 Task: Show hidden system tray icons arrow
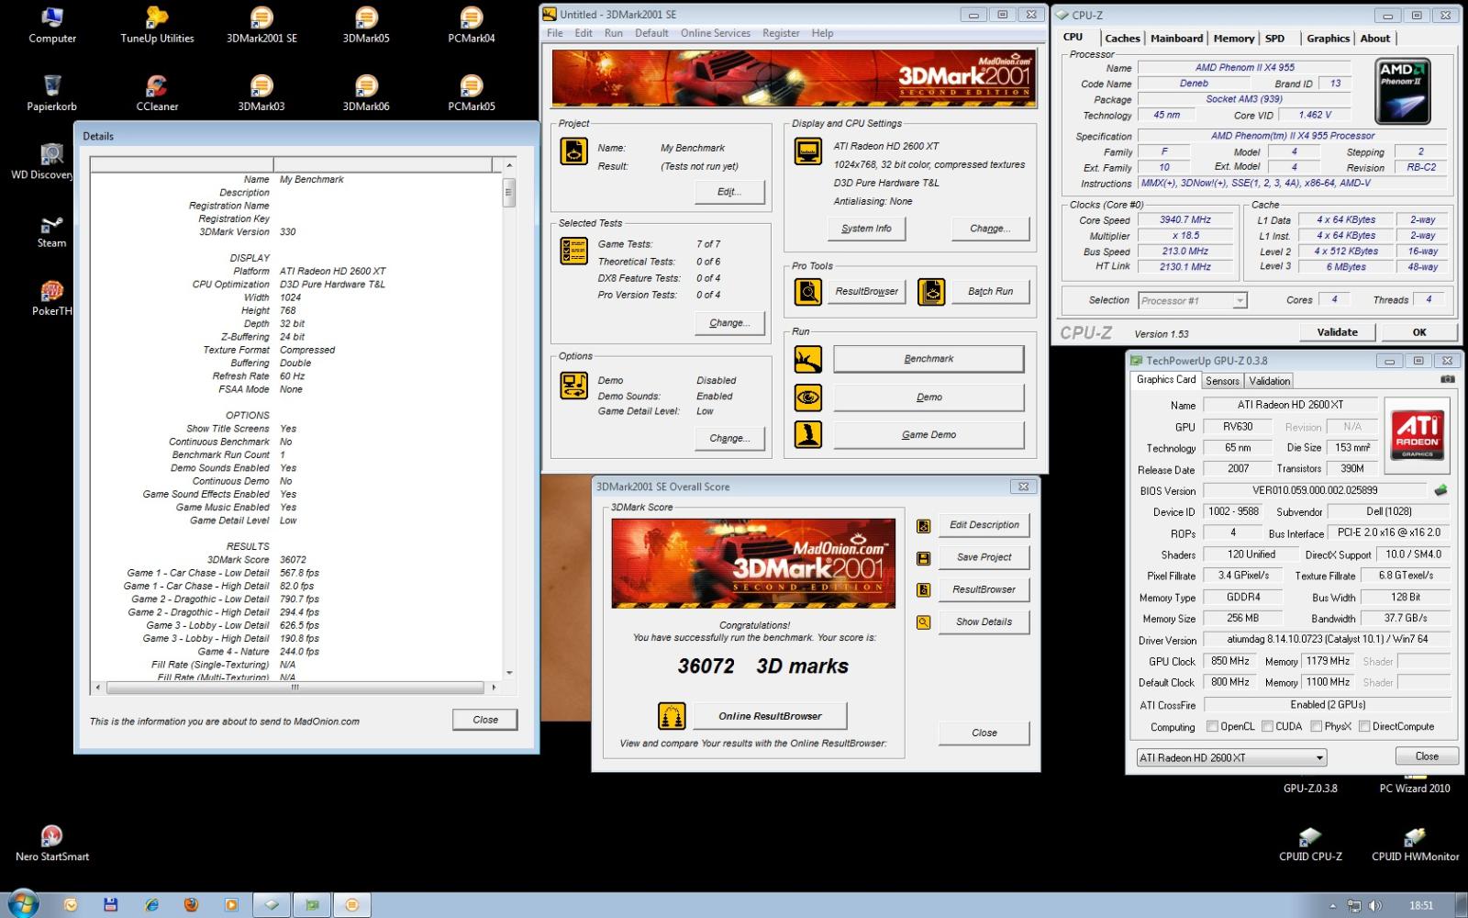pyautogui.click(x=1332, y=906)
